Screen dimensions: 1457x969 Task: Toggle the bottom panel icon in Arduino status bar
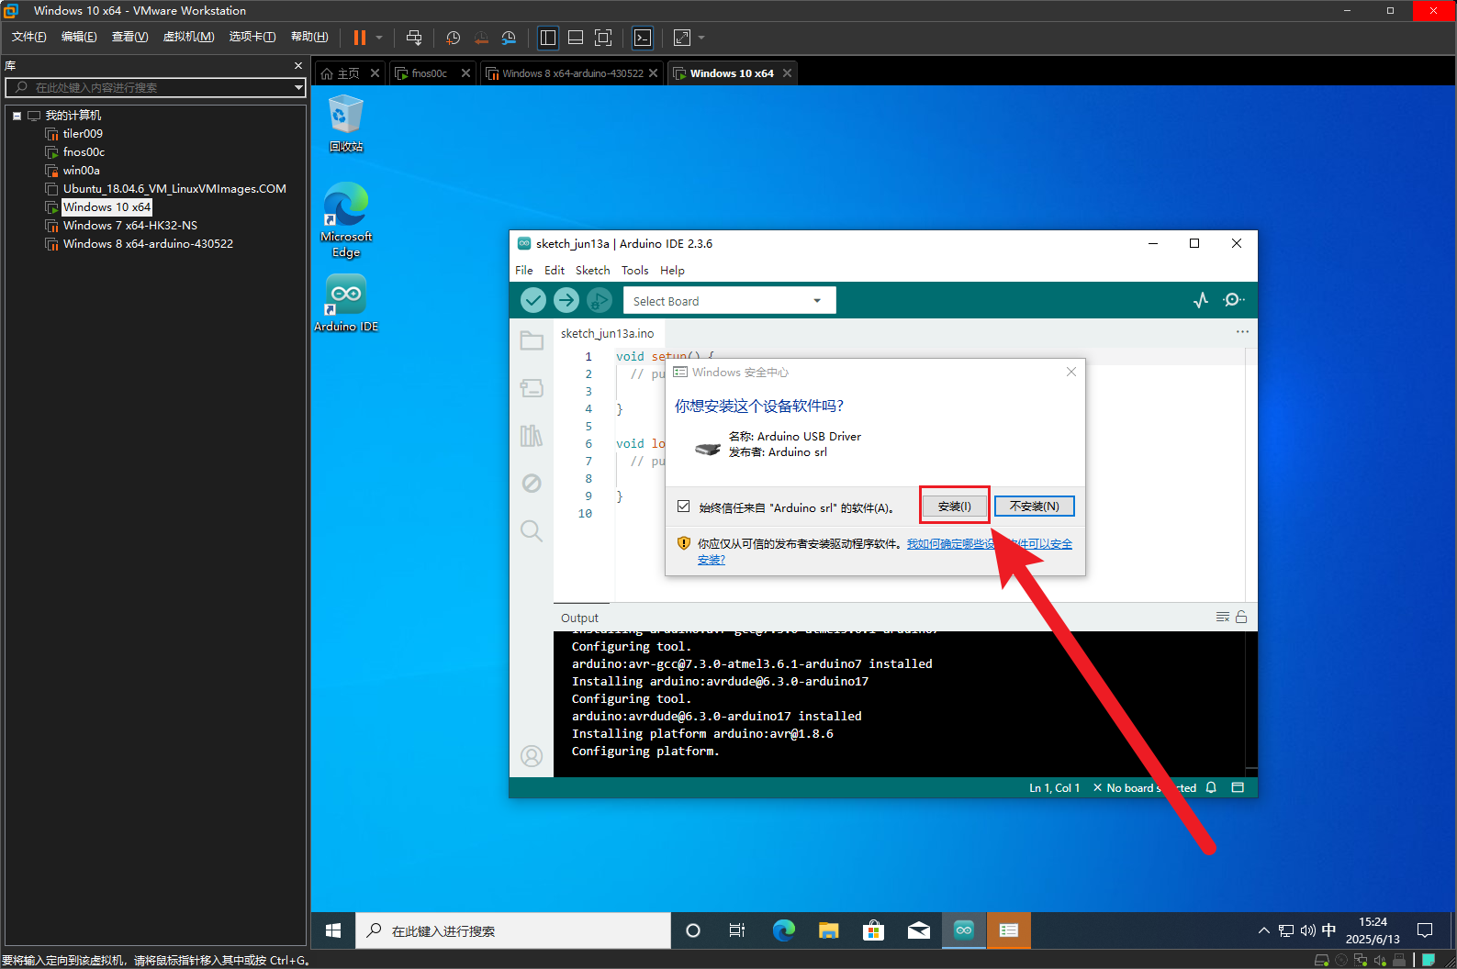(1238, 787)
